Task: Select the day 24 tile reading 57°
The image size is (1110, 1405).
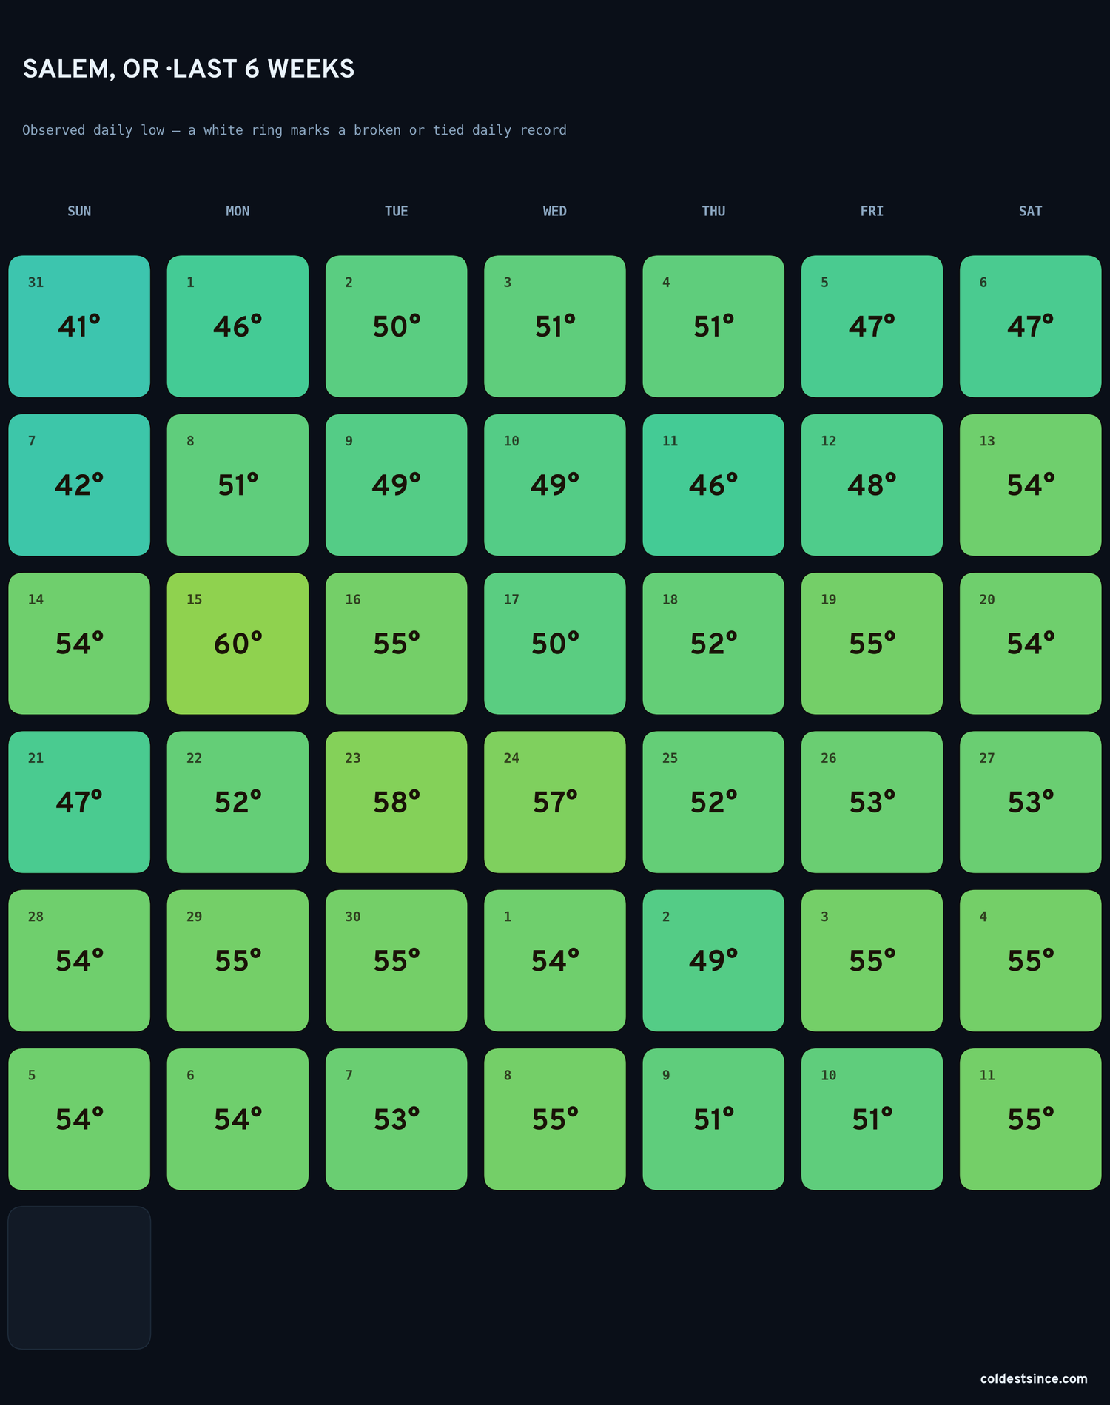Action: click(x=555, y=802)
